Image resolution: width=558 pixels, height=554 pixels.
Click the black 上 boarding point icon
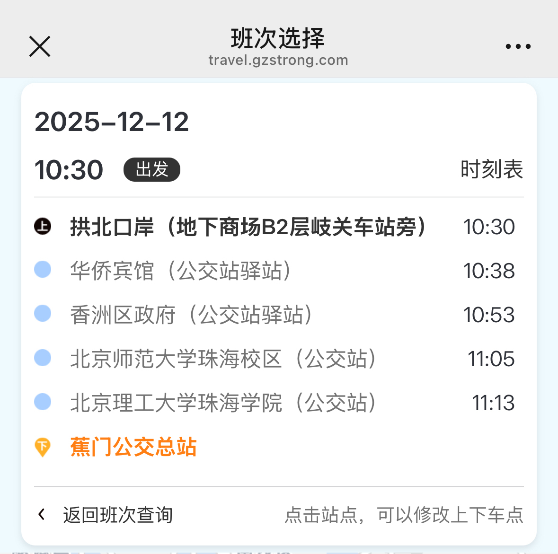pyautogui.click(x=43, y=226)
